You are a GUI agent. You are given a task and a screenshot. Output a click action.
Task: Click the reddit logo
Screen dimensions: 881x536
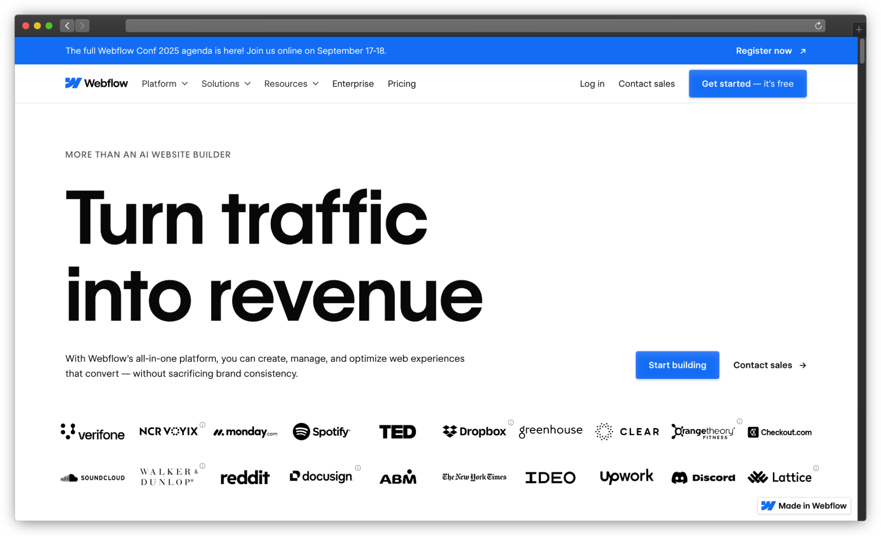pyautogui.click(x=245, y=477)
